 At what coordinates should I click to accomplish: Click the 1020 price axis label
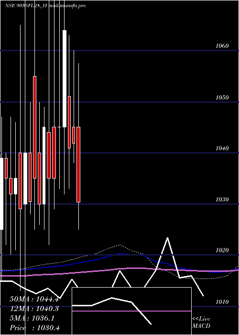(x=222, y=250)
